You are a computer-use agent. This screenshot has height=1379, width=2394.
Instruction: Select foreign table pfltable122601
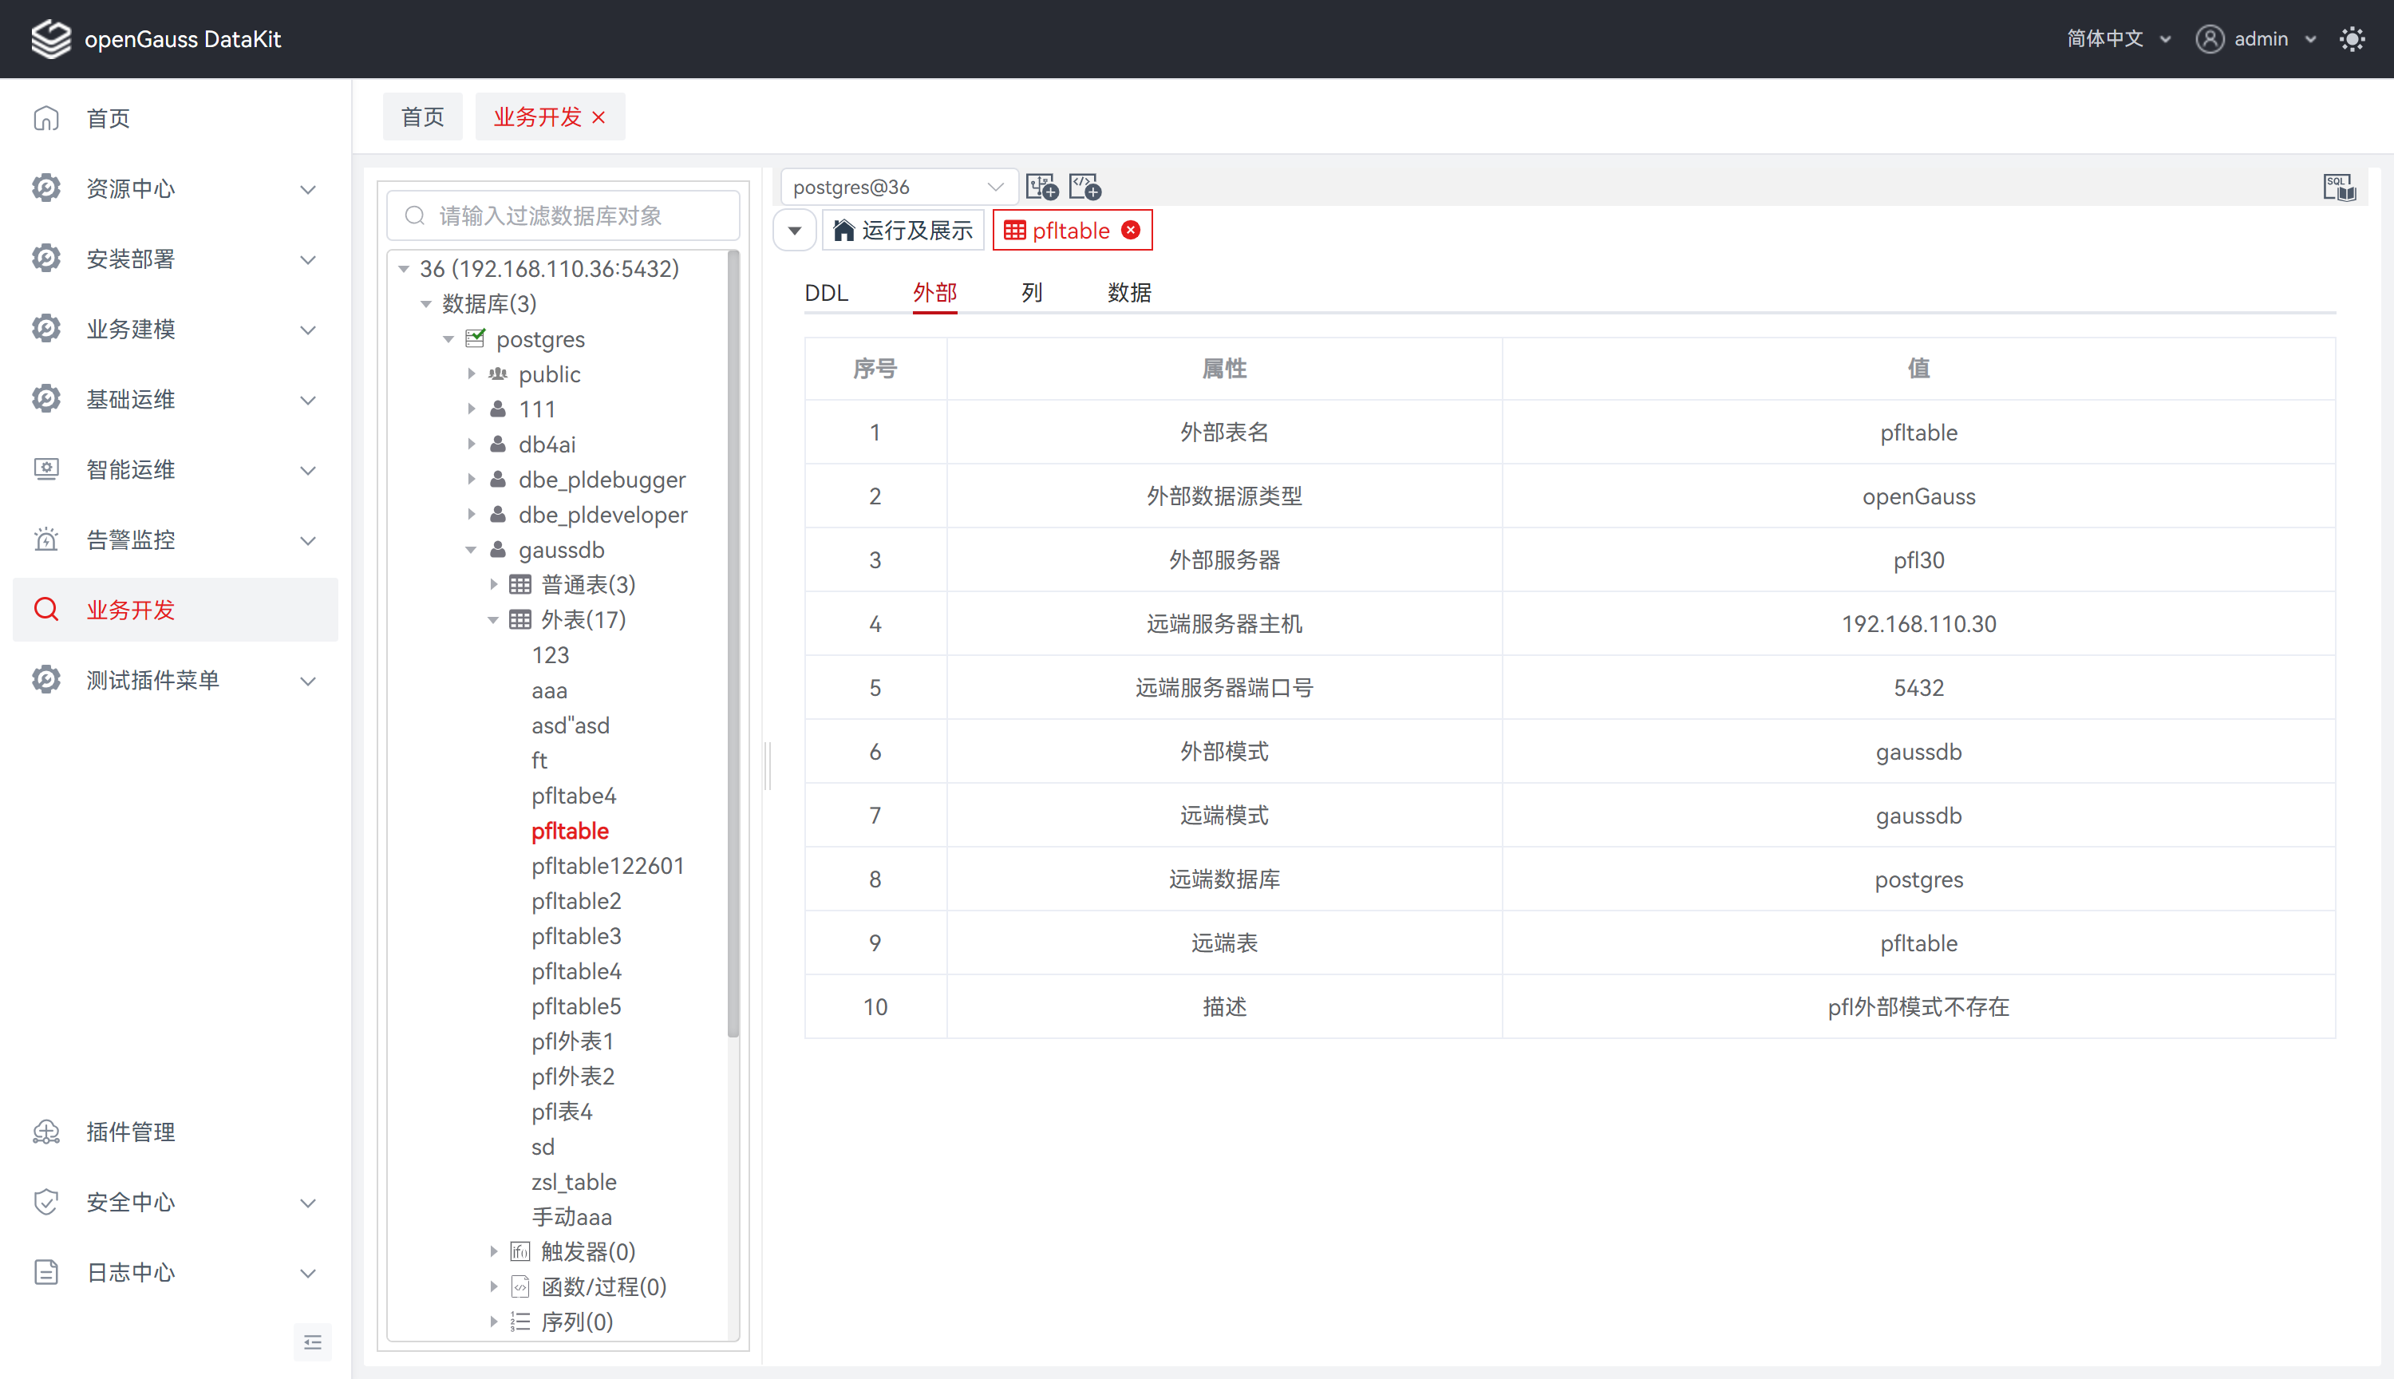[608, 866]
